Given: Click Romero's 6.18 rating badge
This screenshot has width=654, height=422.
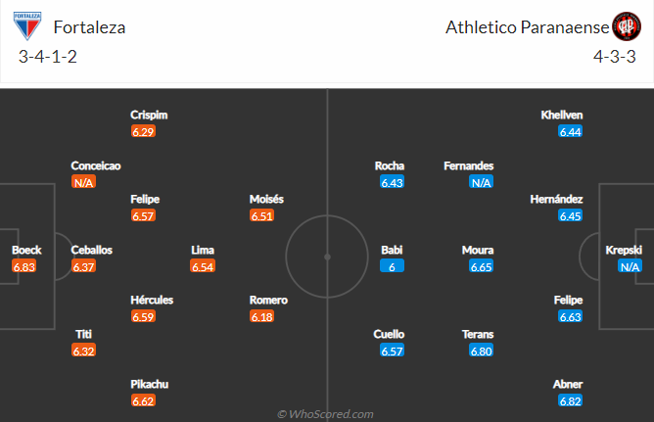Looking at the screenshot, I should [x=262, y=316].
